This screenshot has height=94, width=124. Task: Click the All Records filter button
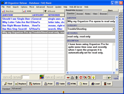(x=54, y=11)
